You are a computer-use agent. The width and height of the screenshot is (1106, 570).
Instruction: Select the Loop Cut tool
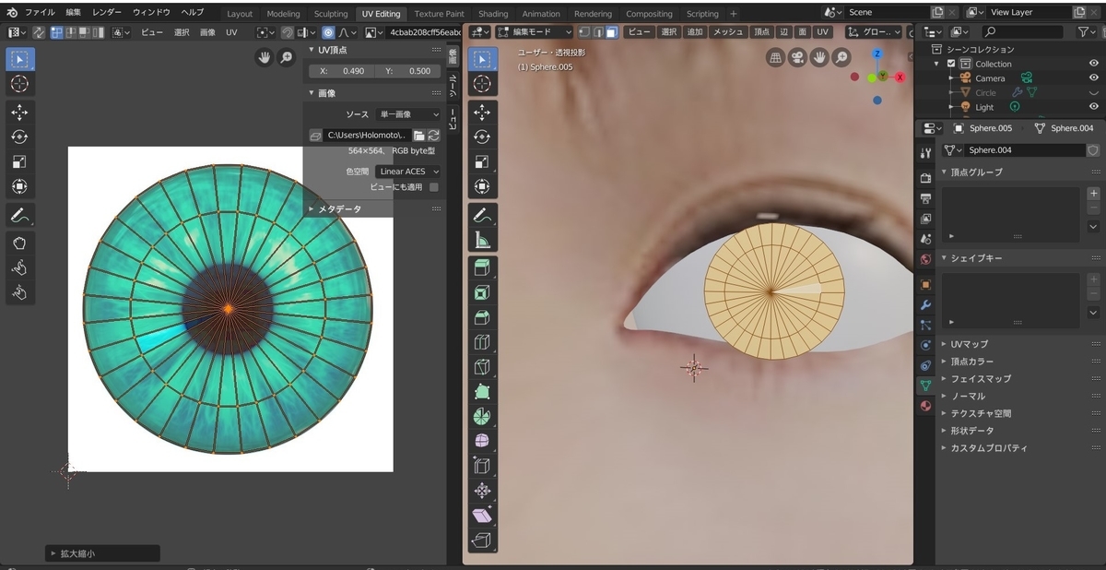482,342
